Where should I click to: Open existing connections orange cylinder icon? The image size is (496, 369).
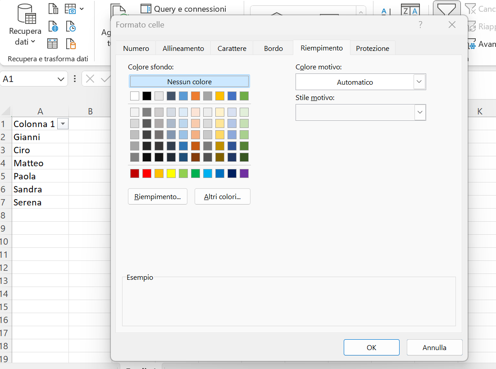pos(71,43)
